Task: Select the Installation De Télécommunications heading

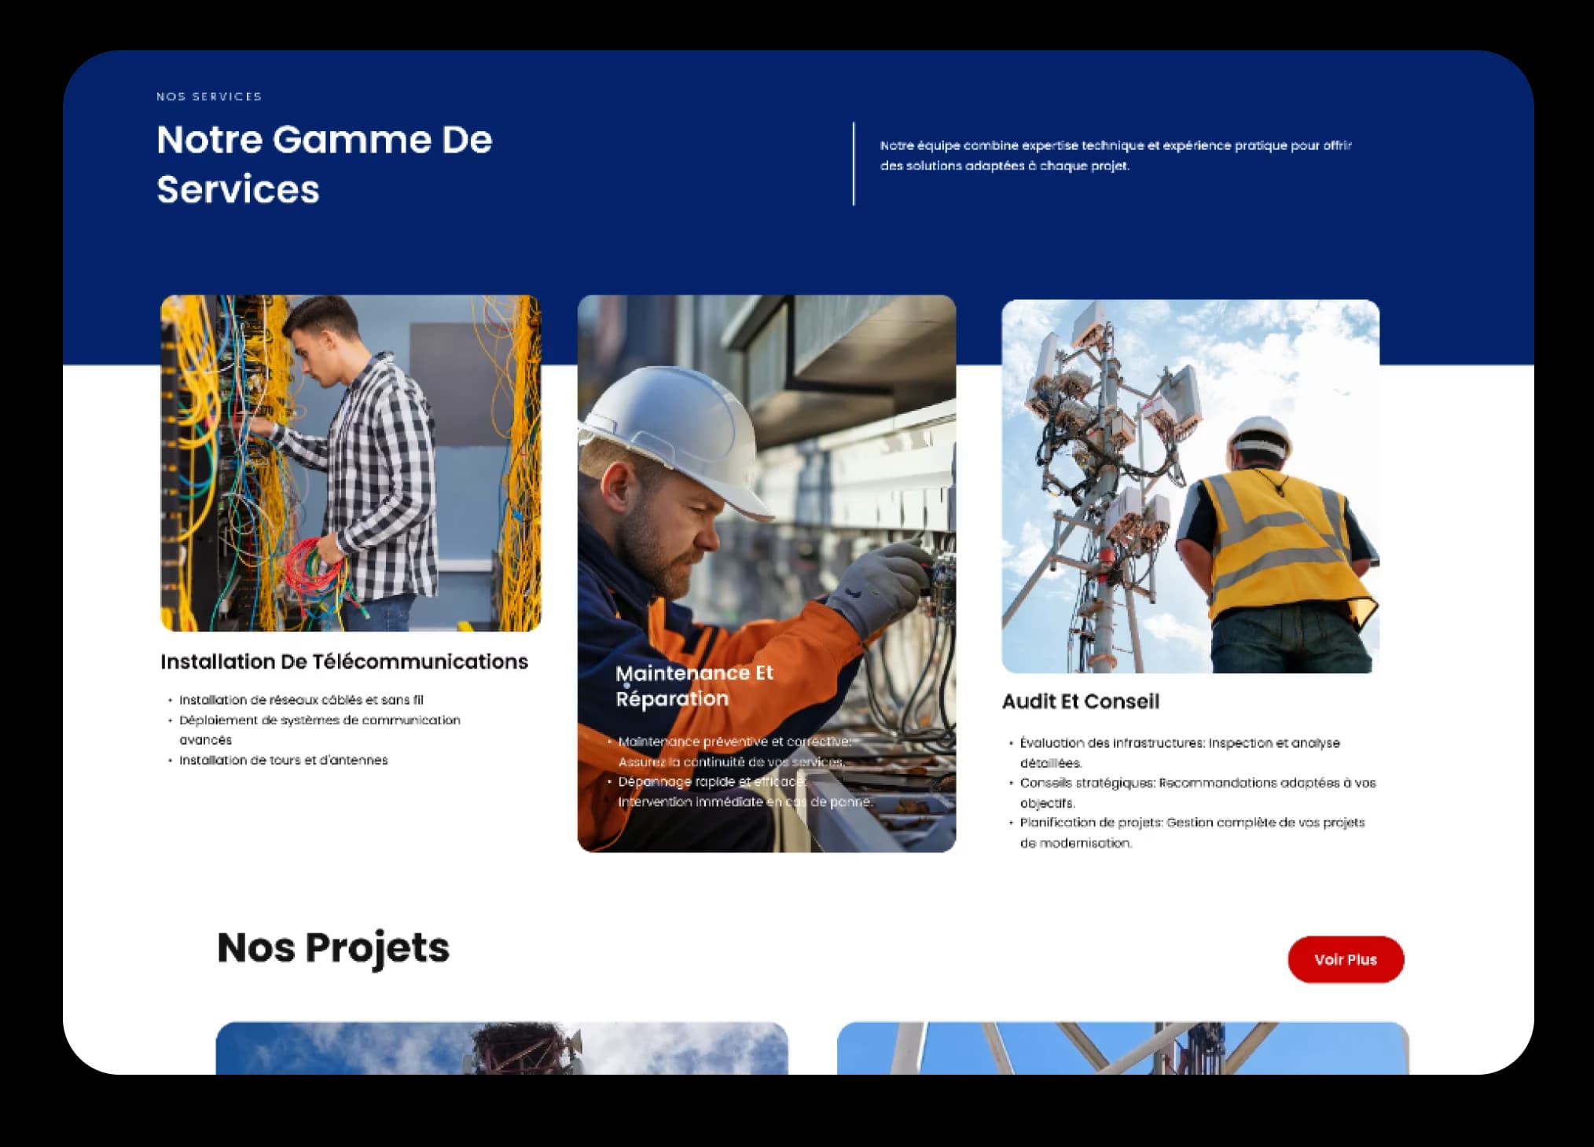Action: (x=344, y=661)
